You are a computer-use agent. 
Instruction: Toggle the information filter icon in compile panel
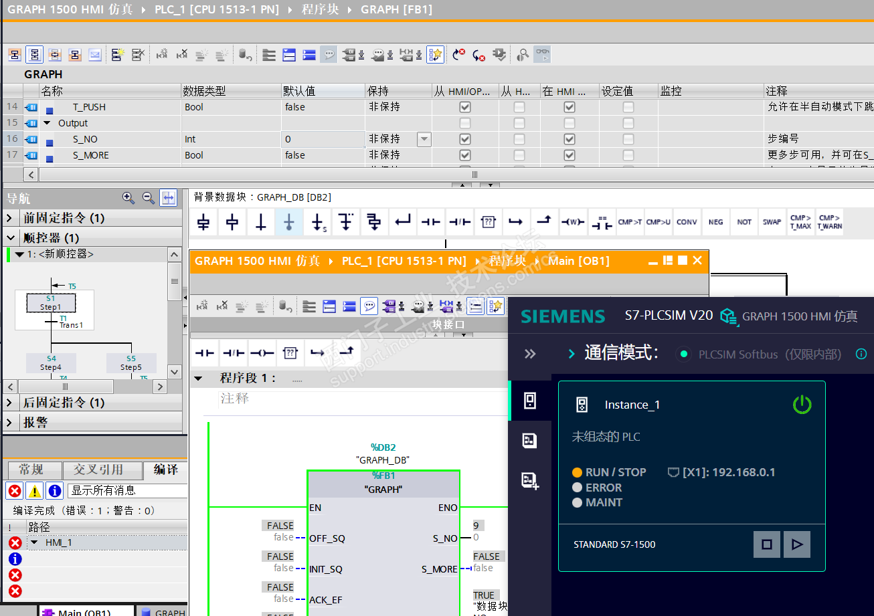[56, 490]
